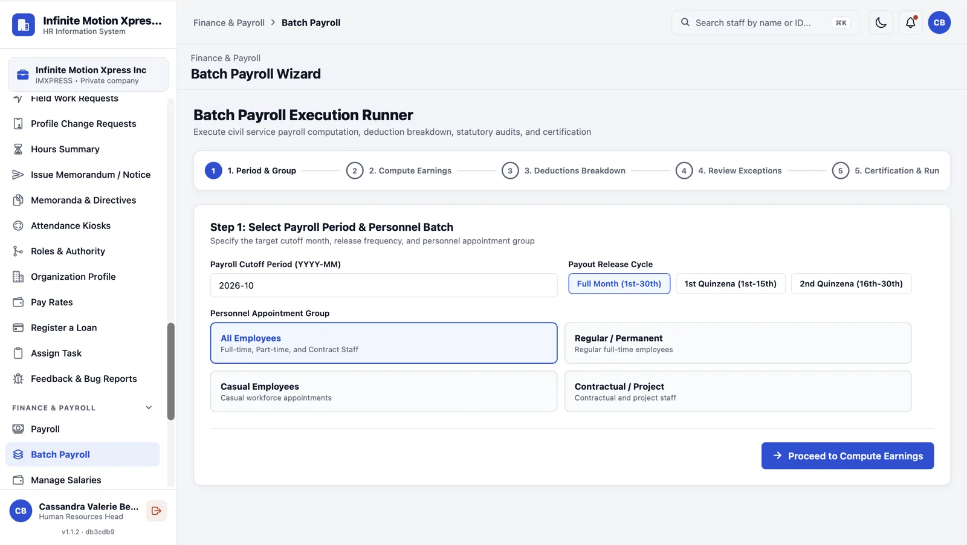The height and width of the screenshot is (545, 967).
Task: Choose All Employees appointment group
Action: pyautogui.click(x=384, y=343)
